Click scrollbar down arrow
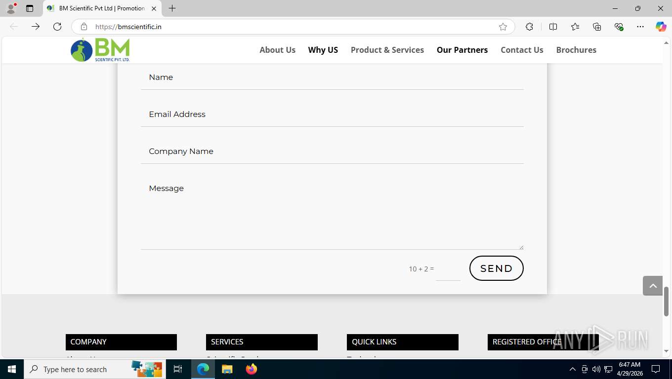672x379 pixels. tap(666, 351)
